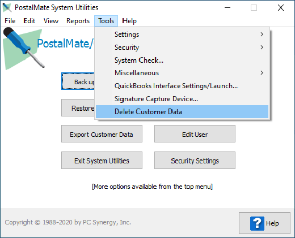Screen dimensions: 295x238
Task: Click the Back up button
Action: pos(78,81)
